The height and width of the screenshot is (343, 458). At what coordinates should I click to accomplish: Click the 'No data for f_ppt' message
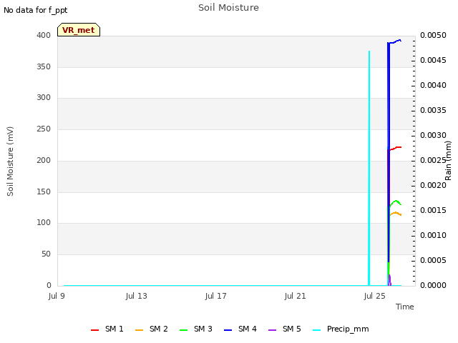35,10
